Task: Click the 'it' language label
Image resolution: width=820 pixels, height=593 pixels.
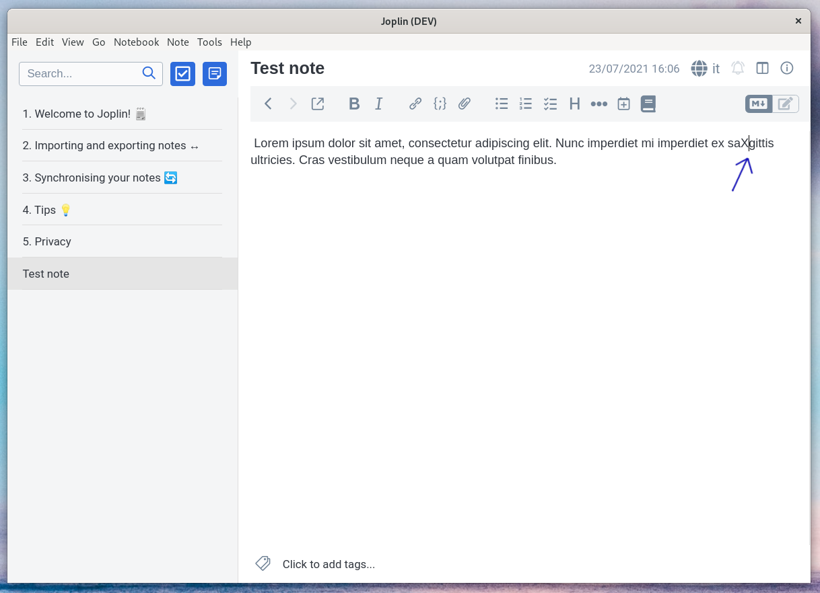Action: pyautogui.click(x=716, y=69)
